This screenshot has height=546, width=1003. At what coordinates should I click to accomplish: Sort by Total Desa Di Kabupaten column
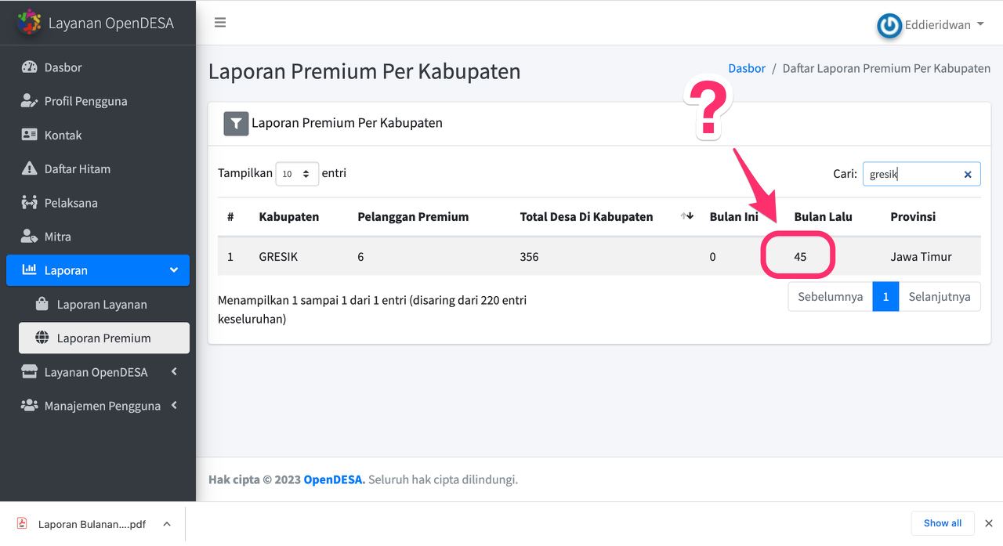[x=586, y=216]
